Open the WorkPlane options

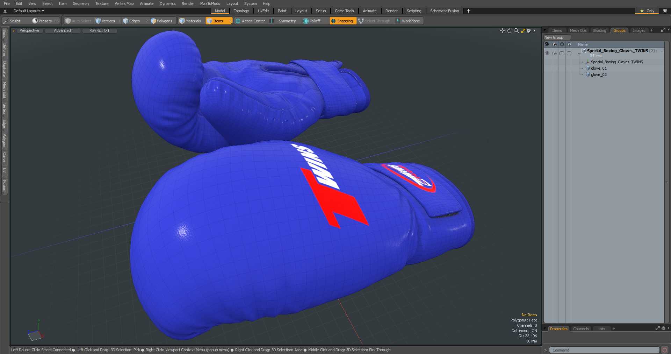click(408, 21)
